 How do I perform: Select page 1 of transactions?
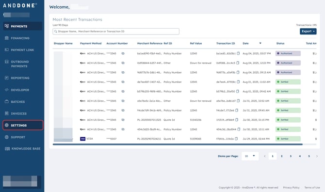273,156
